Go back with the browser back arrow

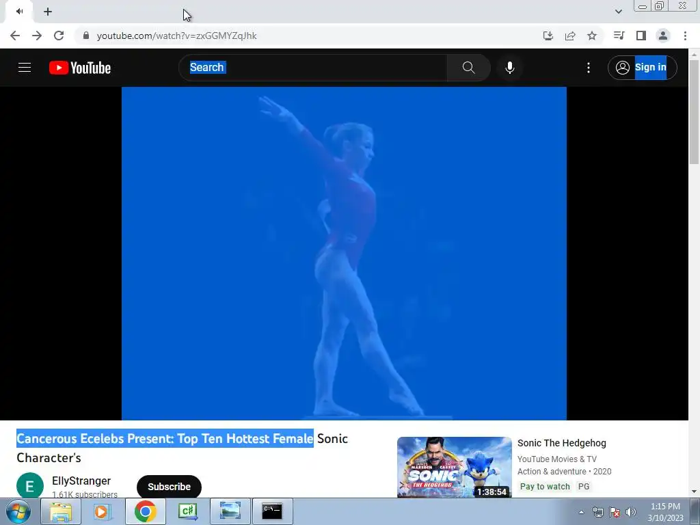coord(15,36)
